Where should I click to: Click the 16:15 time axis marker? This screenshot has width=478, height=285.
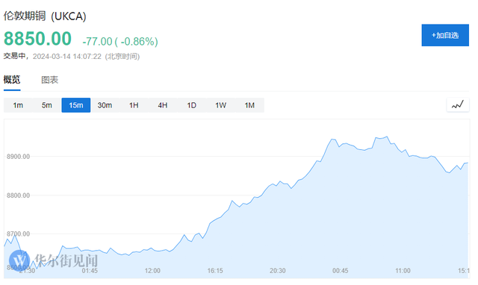(215, 271)
